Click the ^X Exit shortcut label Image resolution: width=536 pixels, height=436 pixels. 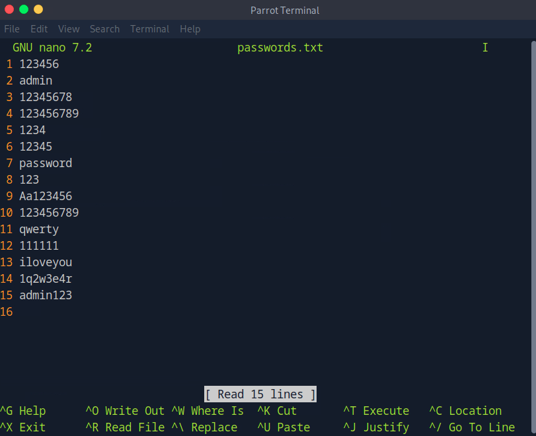tap(23, 427)
